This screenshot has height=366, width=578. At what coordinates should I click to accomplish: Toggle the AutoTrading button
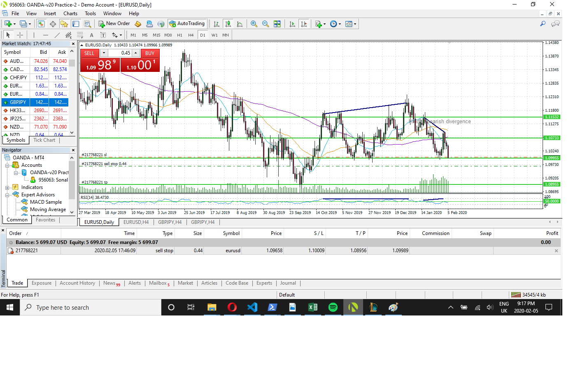[x=186, y=24]
